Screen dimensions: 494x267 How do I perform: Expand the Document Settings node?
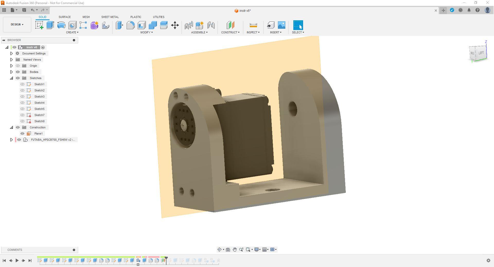coord(11,53)
